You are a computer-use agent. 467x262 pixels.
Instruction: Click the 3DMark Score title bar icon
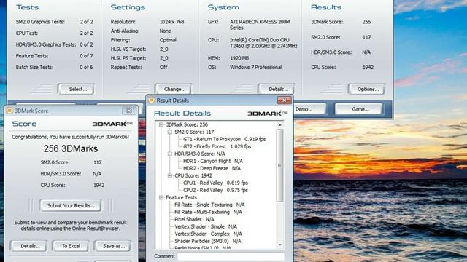click(9, 111)
